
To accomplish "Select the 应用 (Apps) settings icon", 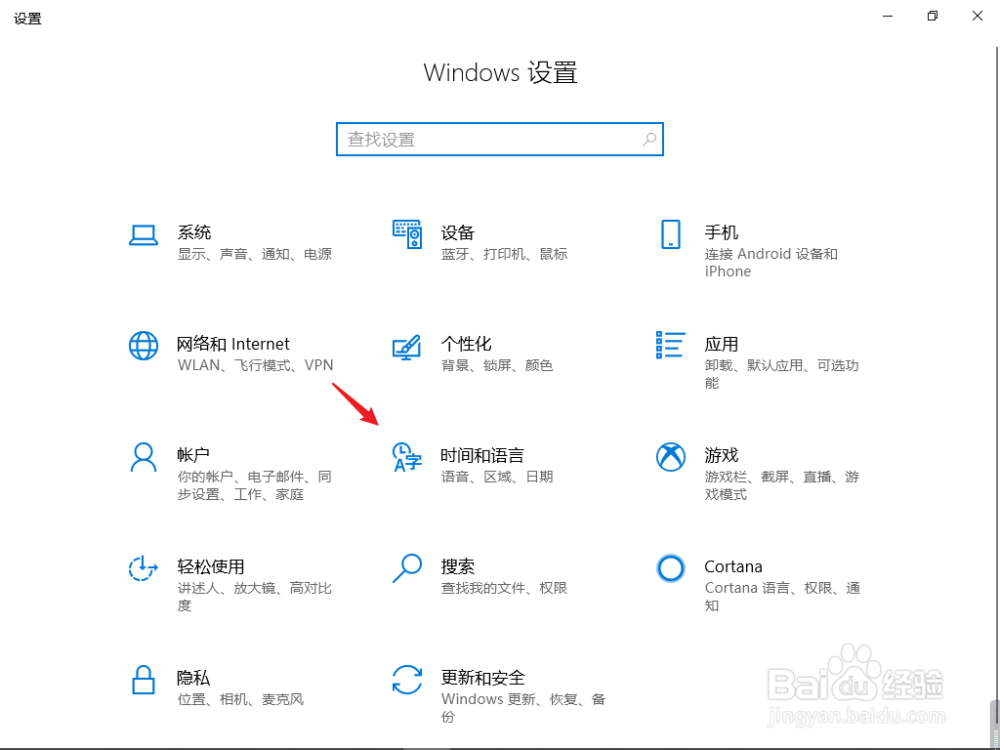I will (671, 346).
